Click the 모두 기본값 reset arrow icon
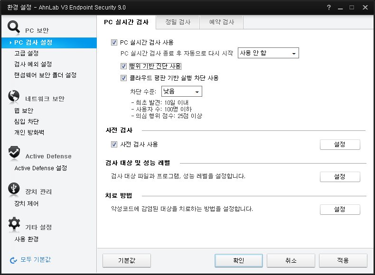Viewport: 375px width, 275px height. point(13,260)
